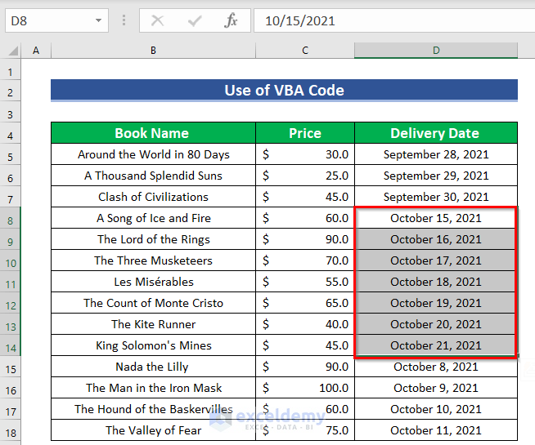This screenshot has height=445, width=535.
Task: Select row 15 header
Action: click(x=11, y=367)
